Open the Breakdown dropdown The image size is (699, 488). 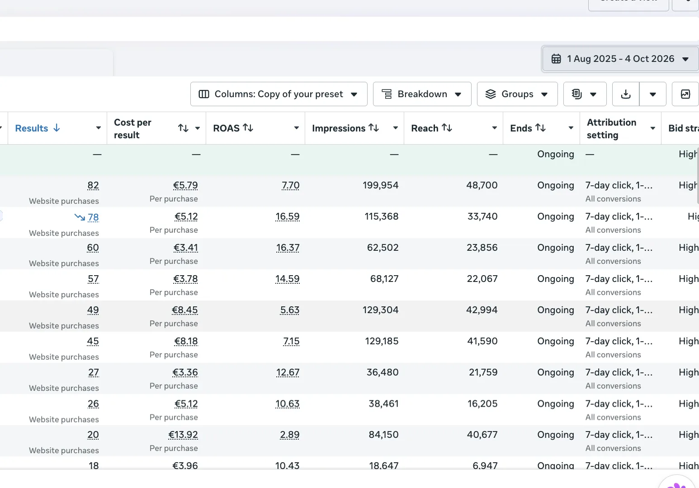[422, 94]
